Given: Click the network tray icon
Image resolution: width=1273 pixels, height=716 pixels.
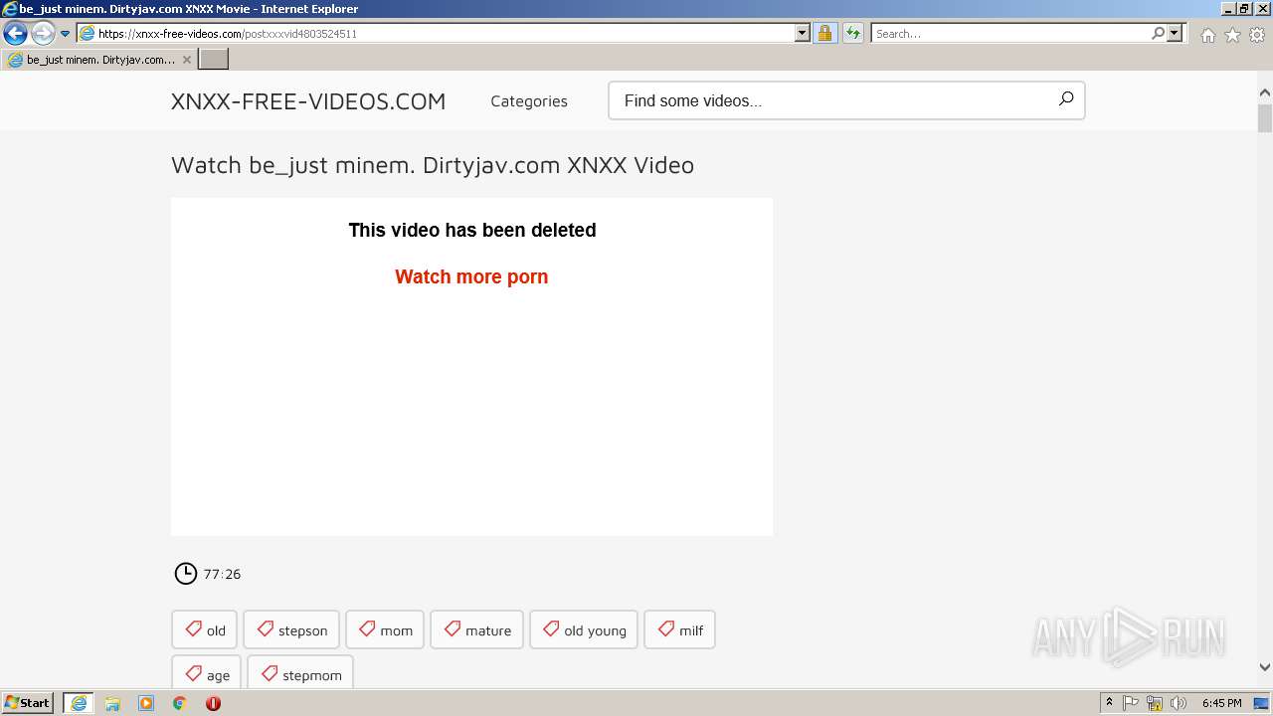Looking at the screenshot, I should (x=1155, y=703).
